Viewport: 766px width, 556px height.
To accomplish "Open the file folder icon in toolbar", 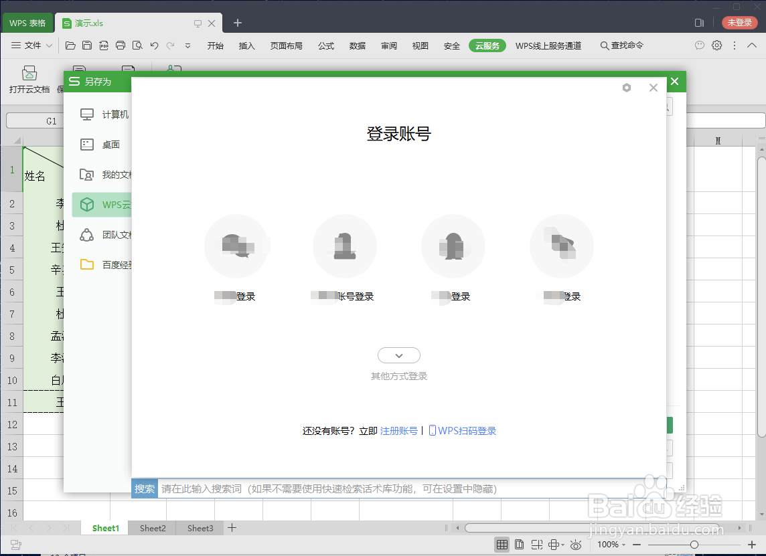I will point(70,45).
